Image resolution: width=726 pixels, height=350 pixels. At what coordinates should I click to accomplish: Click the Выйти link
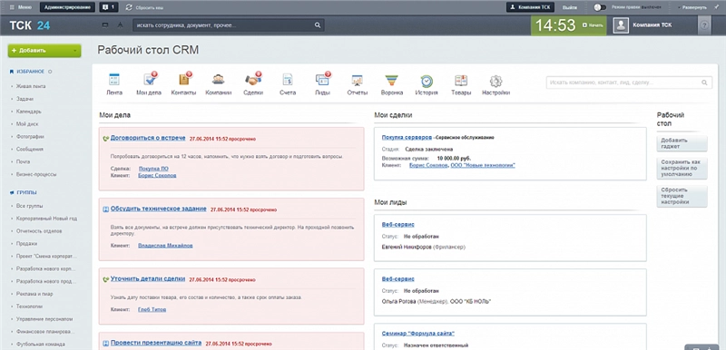click(570, 7)
